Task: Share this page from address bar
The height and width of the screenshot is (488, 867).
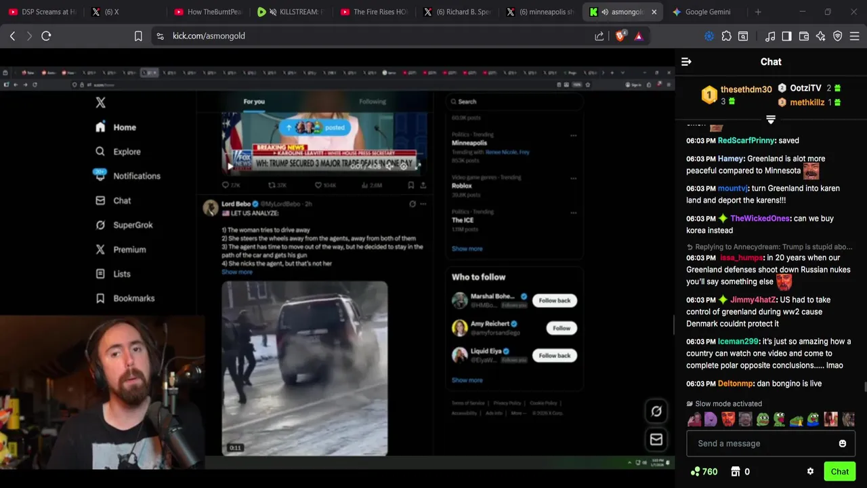Action: click(599, 36)
